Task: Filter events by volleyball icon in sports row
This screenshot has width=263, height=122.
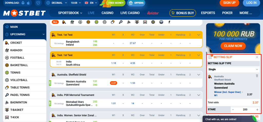Action: (105, 22)
